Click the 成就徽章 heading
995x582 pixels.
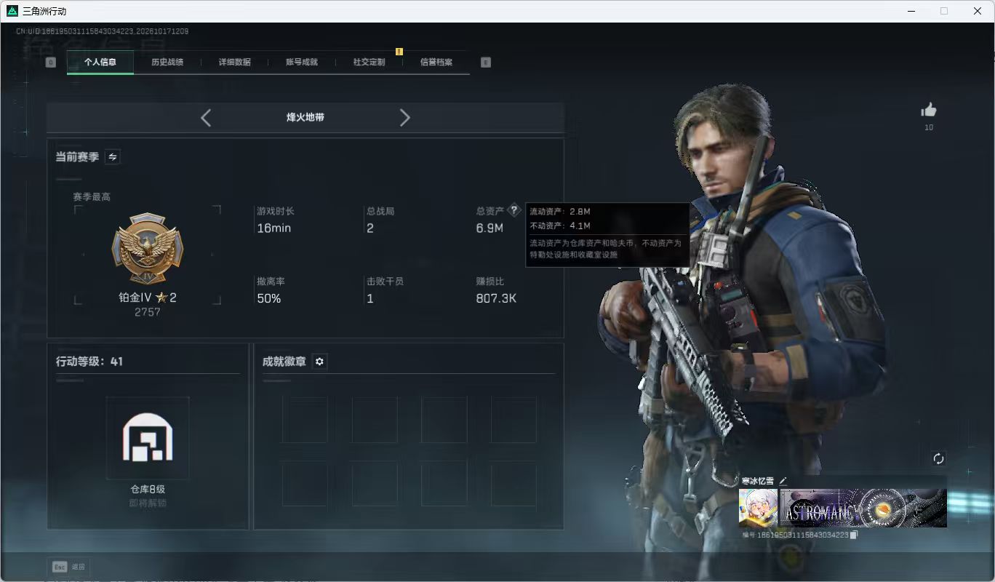pos(284,362)
